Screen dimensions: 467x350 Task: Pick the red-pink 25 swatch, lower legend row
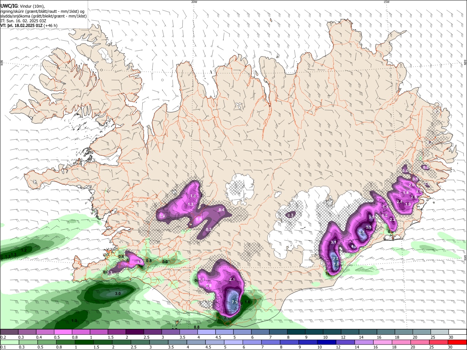click(x=438, y=342)
